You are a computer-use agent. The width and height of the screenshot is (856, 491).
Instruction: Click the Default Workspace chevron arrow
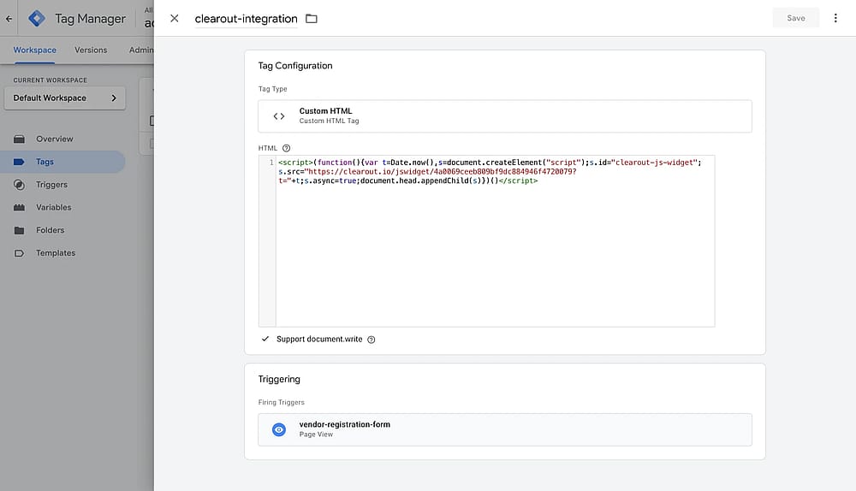[x=114, y=98]
